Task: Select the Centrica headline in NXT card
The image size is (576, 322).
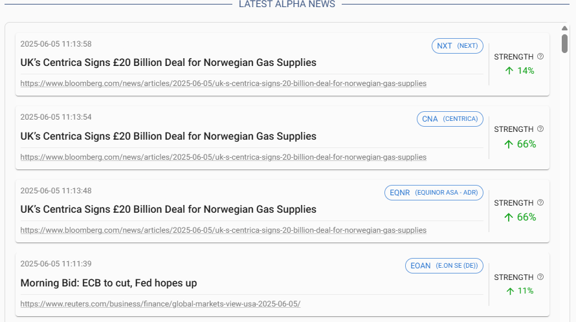Action: 168,63
